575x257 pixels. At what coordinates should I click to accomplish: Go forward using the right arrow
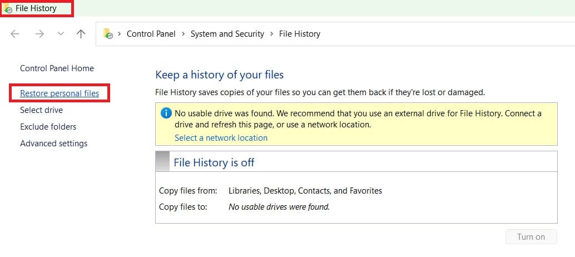[39, 34]
